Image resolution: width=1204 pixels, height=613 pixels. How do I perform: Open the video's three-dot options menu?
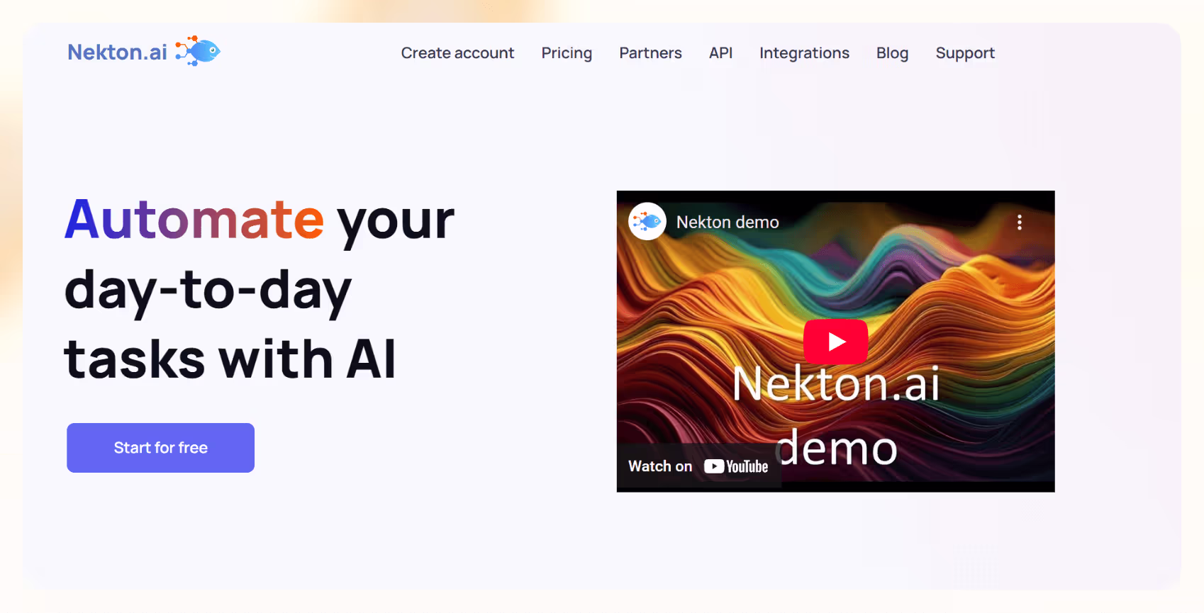(x=1019, y=223)
